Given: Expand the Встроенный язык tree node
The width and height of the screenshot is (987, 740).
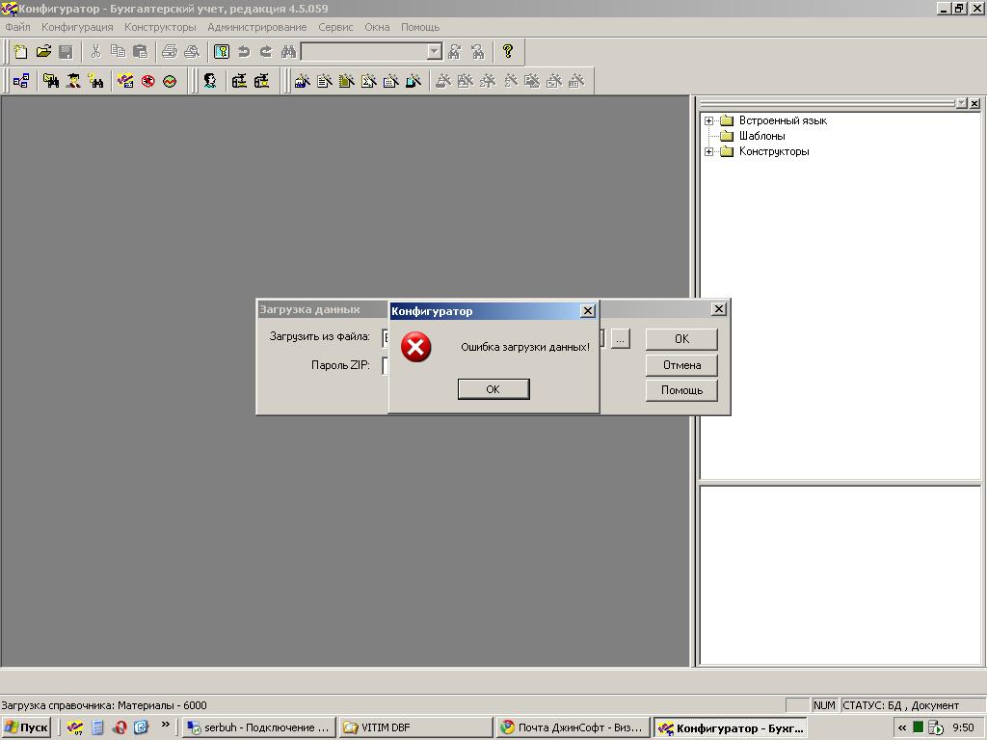Looking at the screenshot, I should pyautogui.click(x=709, y=120).
